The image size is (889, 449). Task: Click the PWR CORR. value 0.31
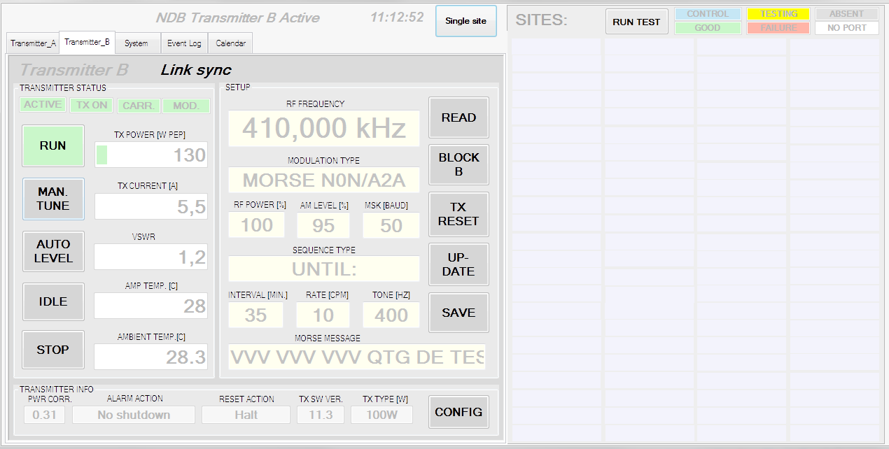pos(45,415)
